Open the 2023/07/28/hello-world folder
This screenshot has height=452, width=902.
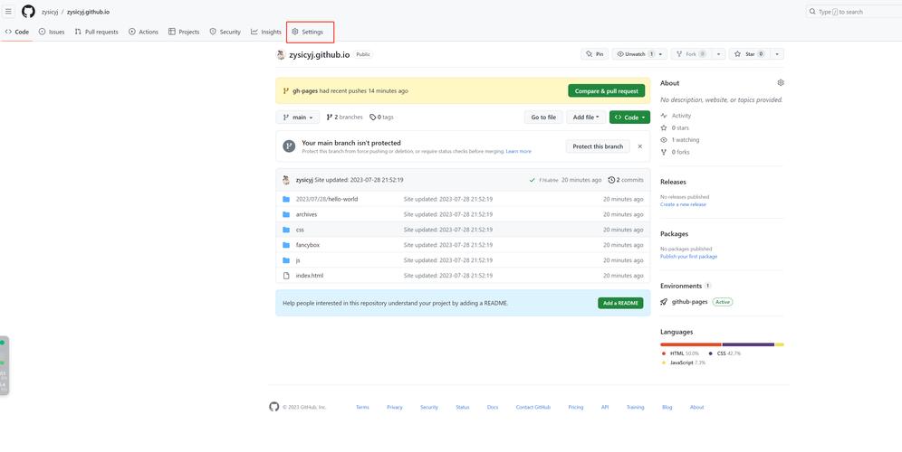tap(327, 199)
